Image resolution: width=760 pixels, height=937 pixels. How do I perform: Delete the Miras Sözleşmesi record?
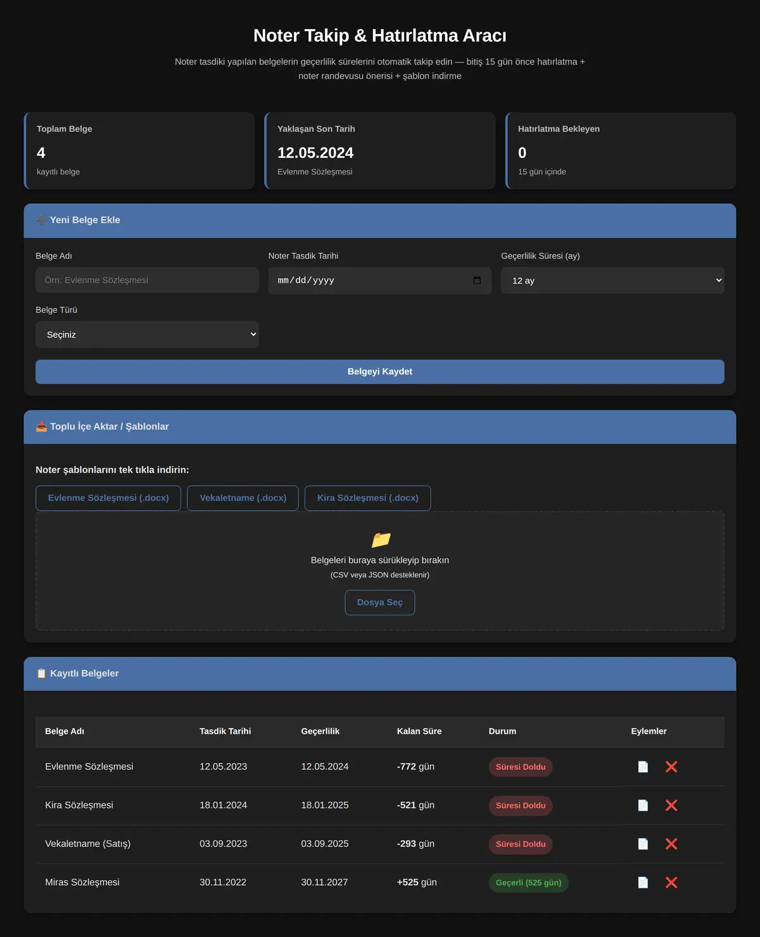point(671,883)
